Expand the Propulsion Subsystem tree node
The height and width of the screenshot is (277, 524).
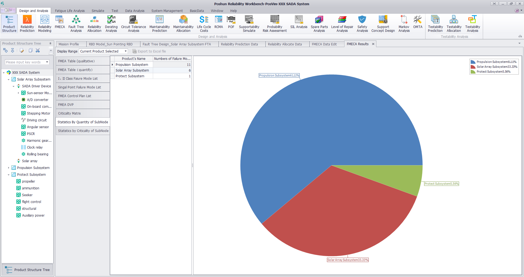pos(8,168)
